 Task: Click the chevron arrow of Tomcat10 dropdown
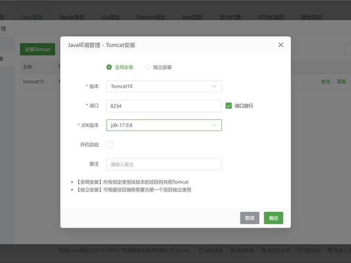214,86
